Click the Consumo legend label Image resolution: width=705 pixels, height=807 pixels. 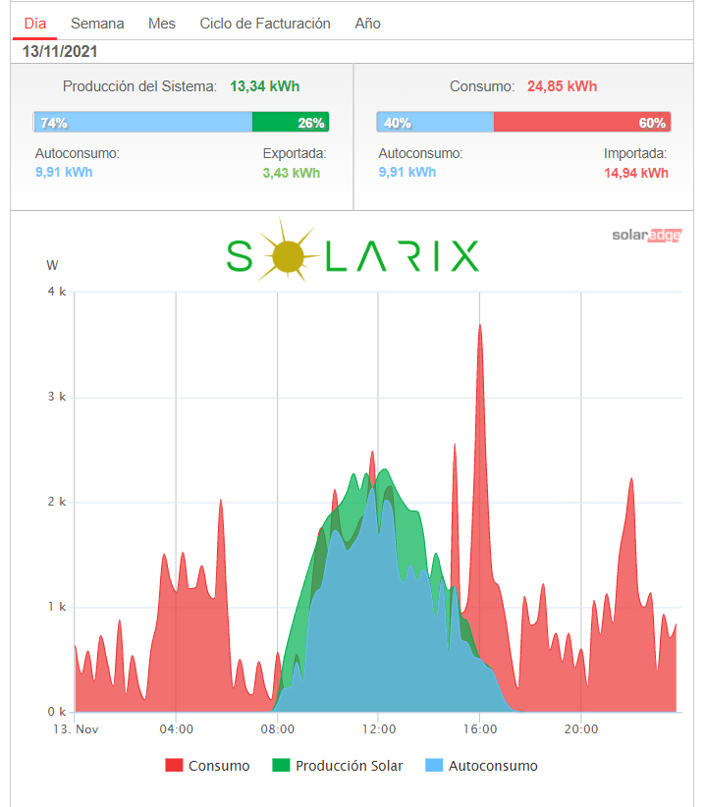[x=219, y=766]
